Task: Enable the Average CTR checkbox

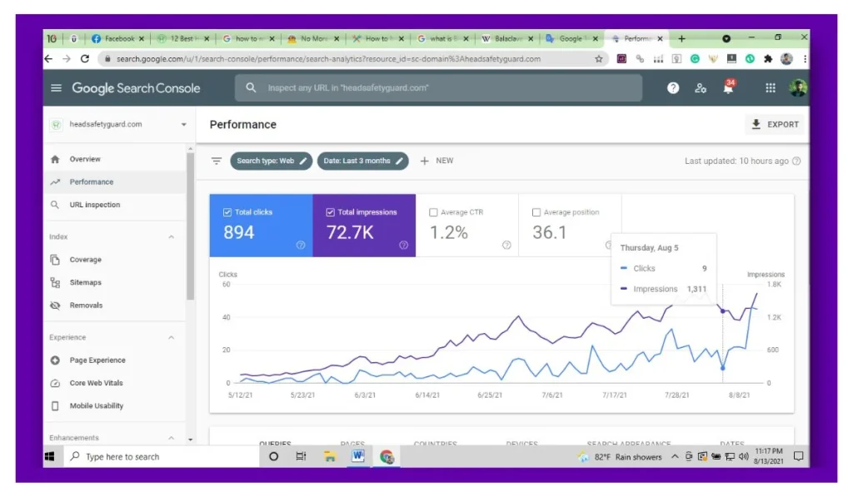Action: (433, 212)
